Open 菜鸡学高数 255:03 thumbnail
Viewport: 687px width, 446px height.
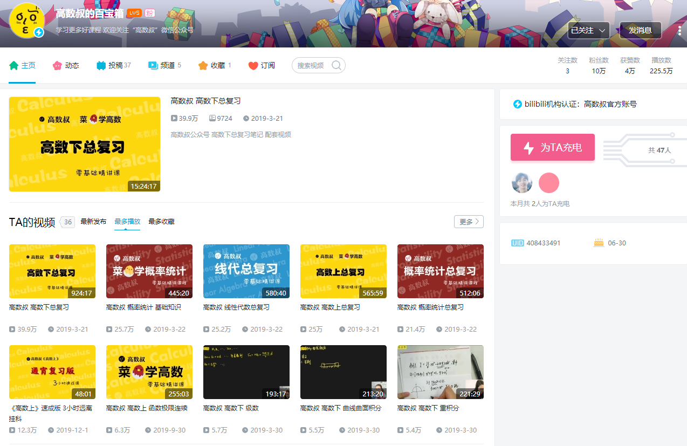coord(149,372)
